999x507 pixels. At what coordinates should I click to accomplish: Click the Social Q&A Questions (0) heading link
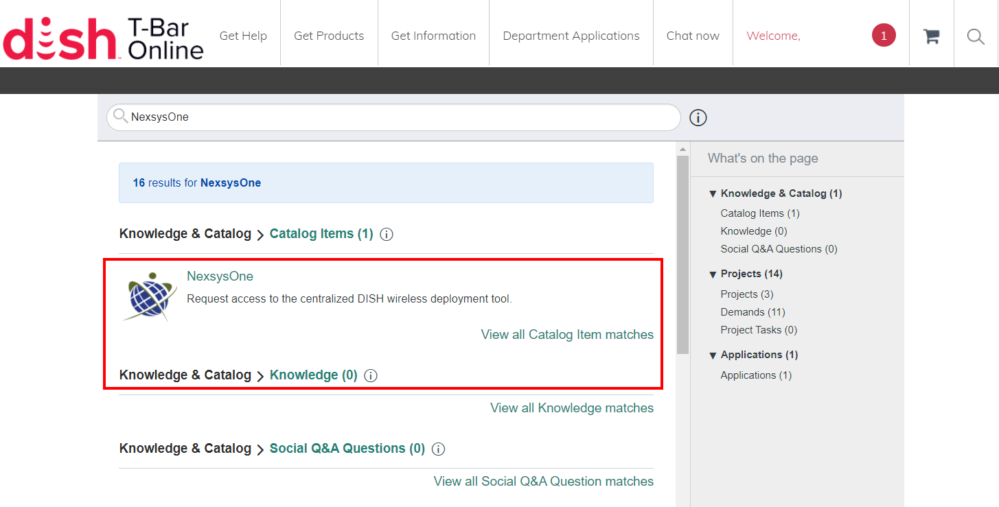[x=347, y=449]
